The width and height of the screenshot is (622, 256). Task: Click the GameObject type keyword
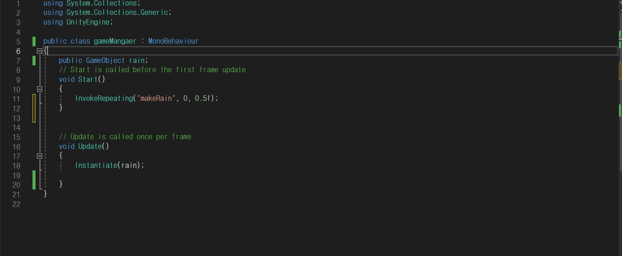(x=105, y=60)
